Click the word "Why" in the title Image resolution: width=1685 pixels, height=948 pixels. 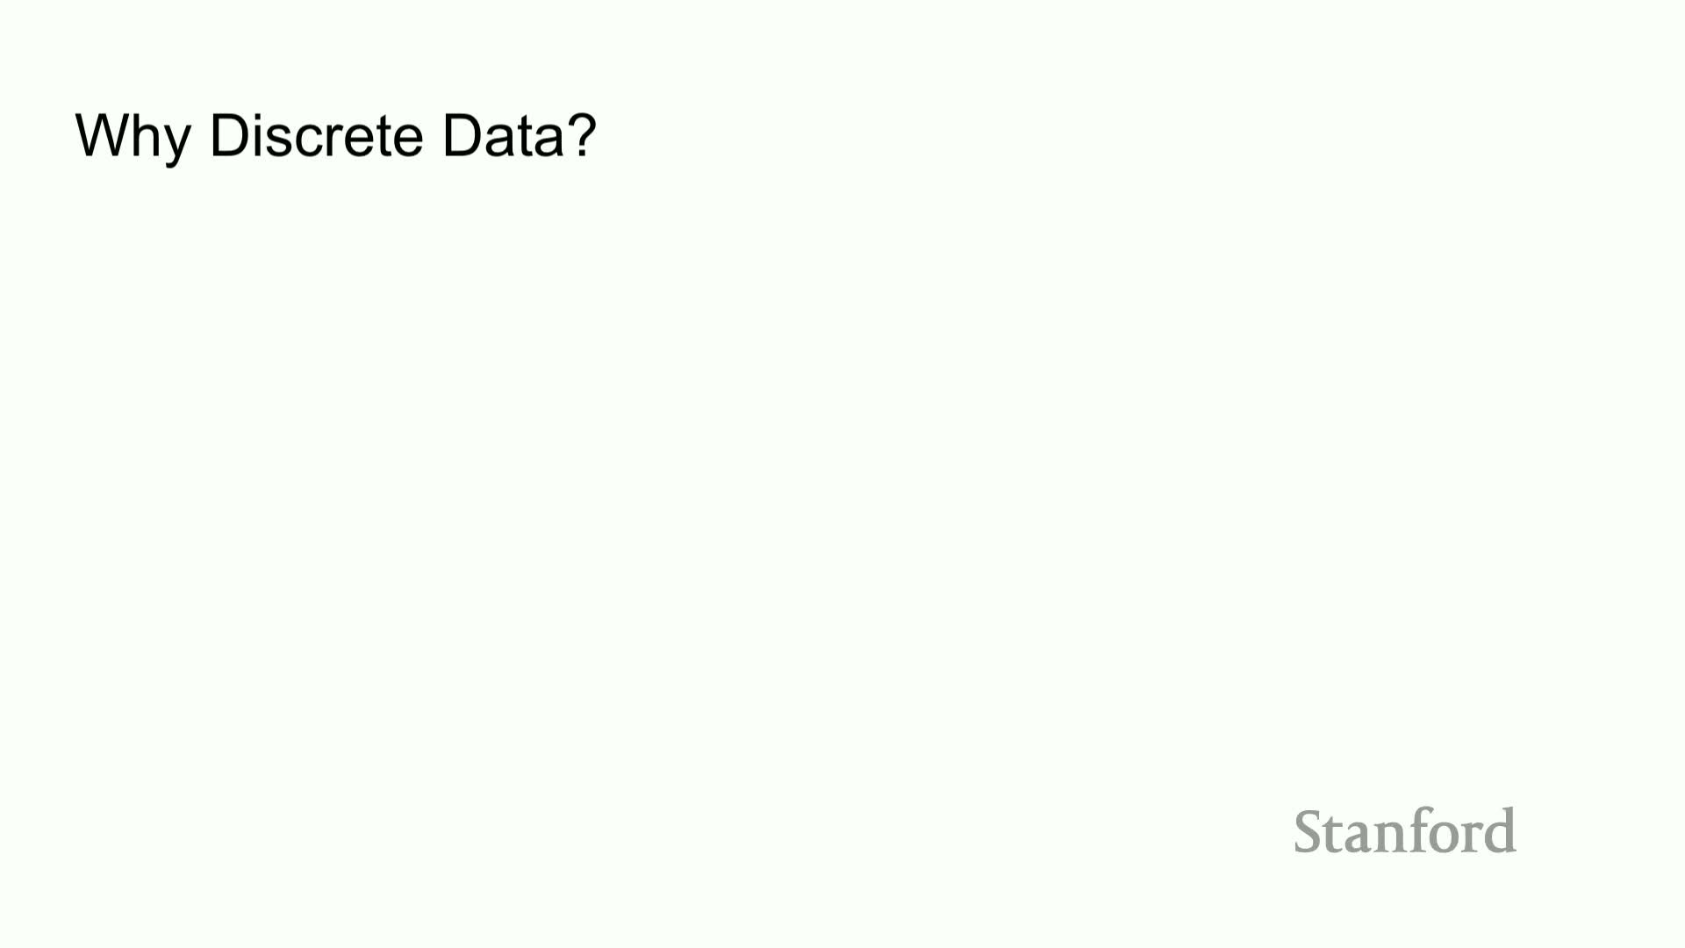[x=133, y=136]
